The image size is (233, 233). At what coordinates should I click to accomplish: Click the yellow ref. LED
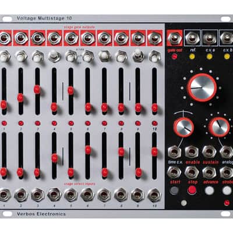[x=192, y=57]
